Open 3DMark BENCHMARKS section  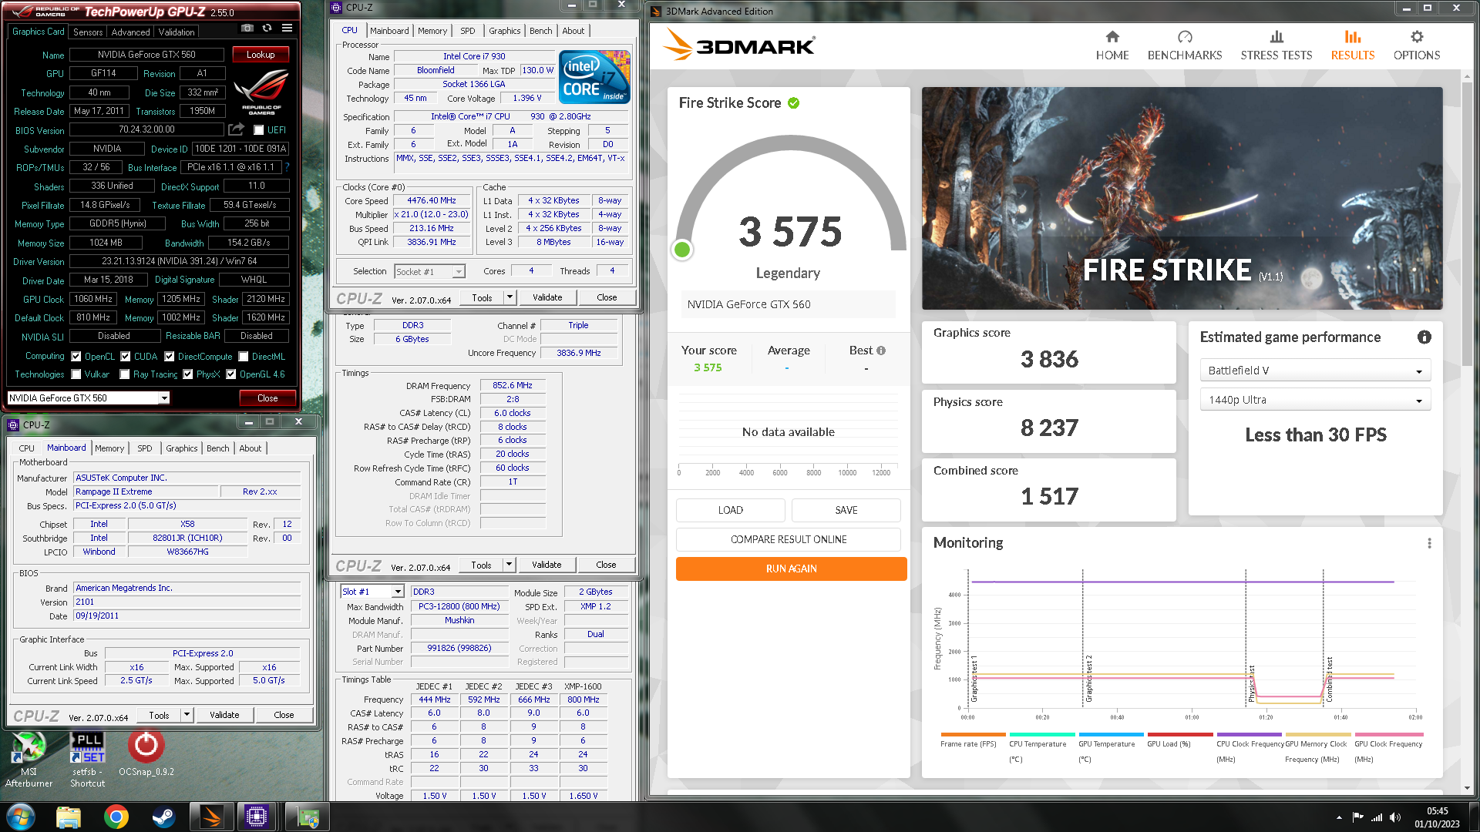(x=1185, y=45)
